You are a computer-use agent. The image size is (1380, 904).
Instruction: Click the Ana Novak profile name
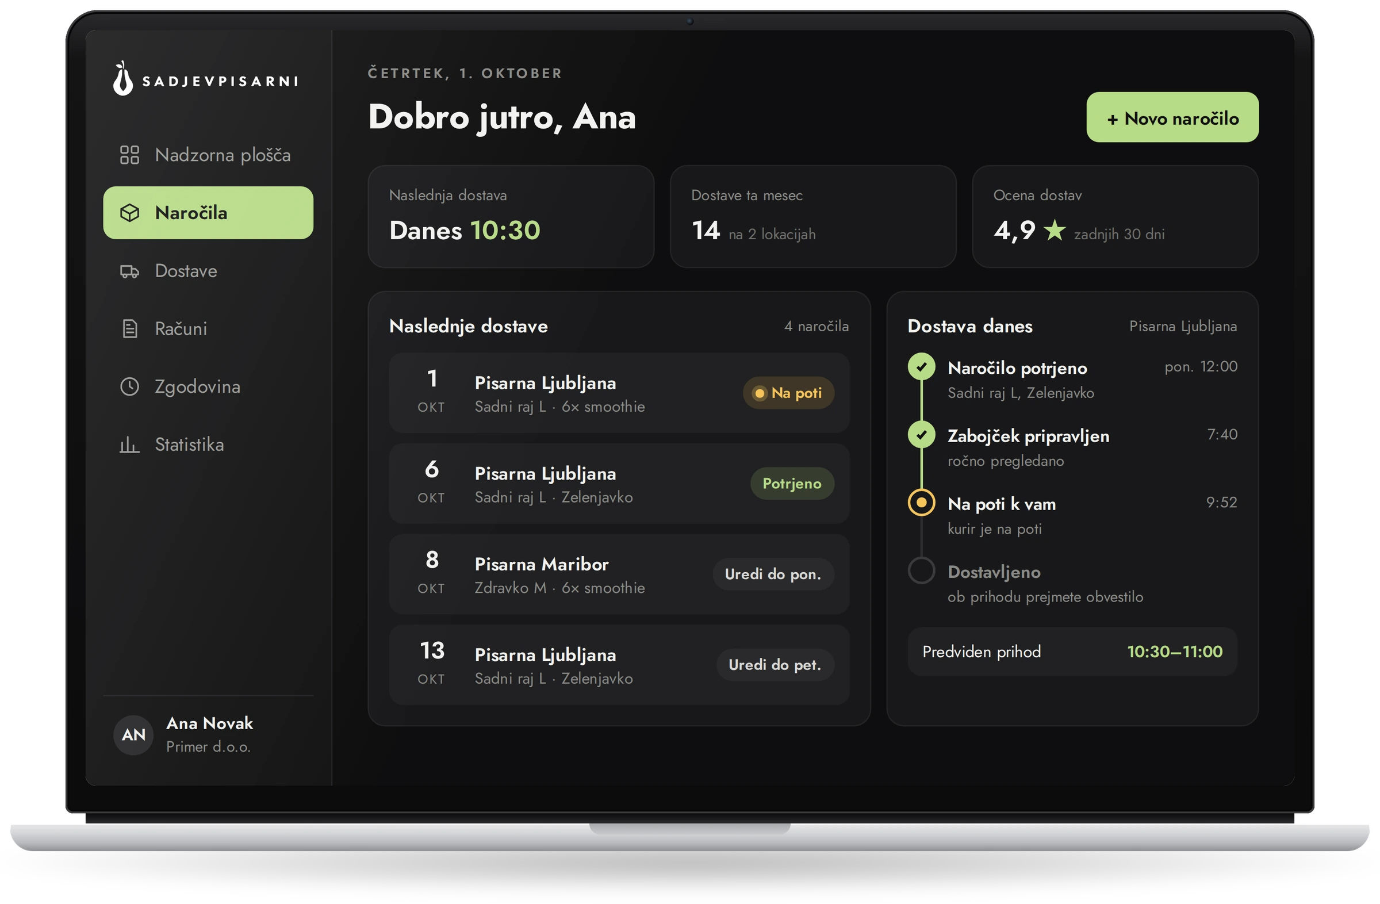click(209, 723)
